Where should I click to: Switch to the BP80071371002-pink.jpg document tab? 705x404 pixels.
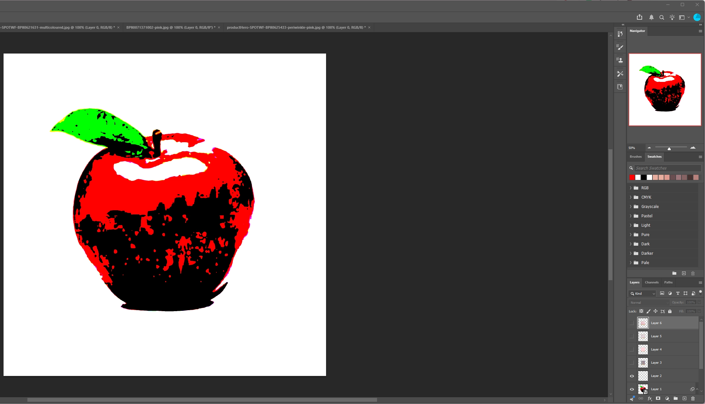pos(171,27)
